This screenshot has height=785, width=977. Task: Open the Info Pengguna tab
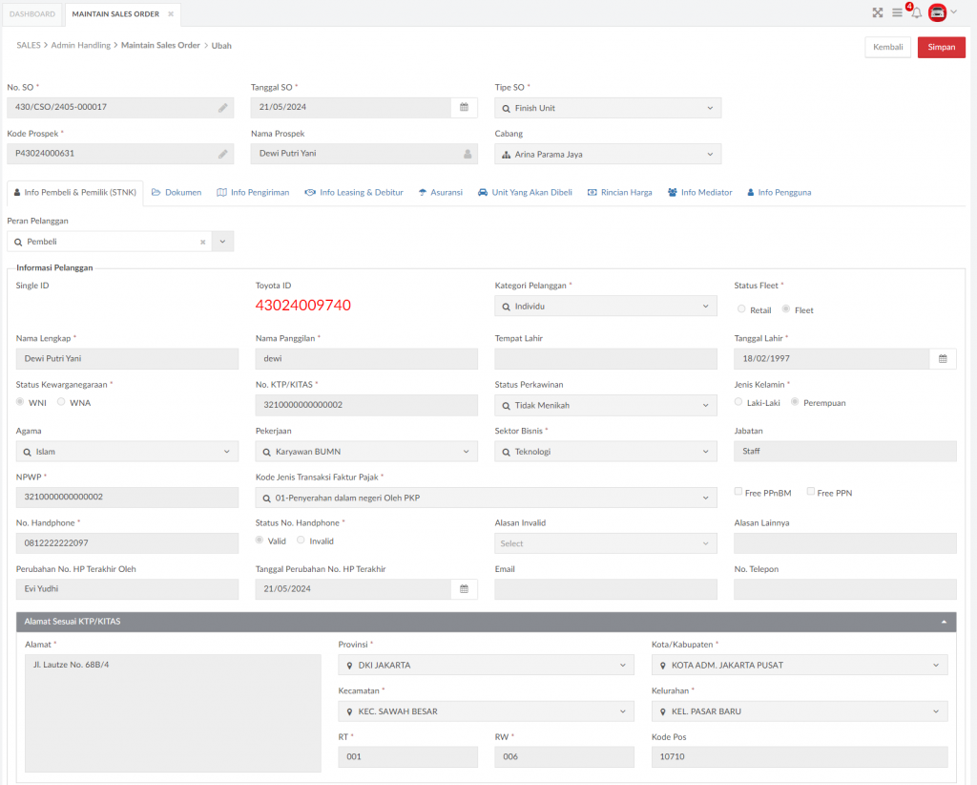click(x=779, y=193)
